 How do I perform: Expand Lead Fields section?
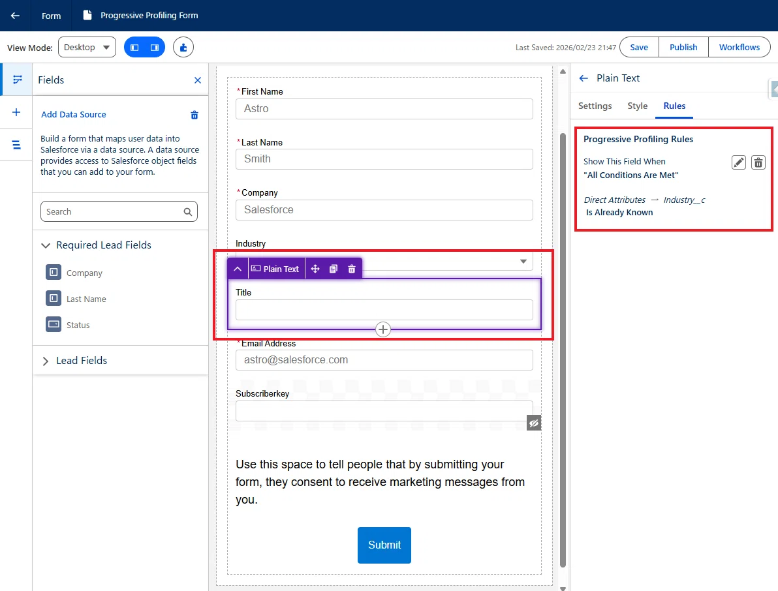[x=46, y=361]
